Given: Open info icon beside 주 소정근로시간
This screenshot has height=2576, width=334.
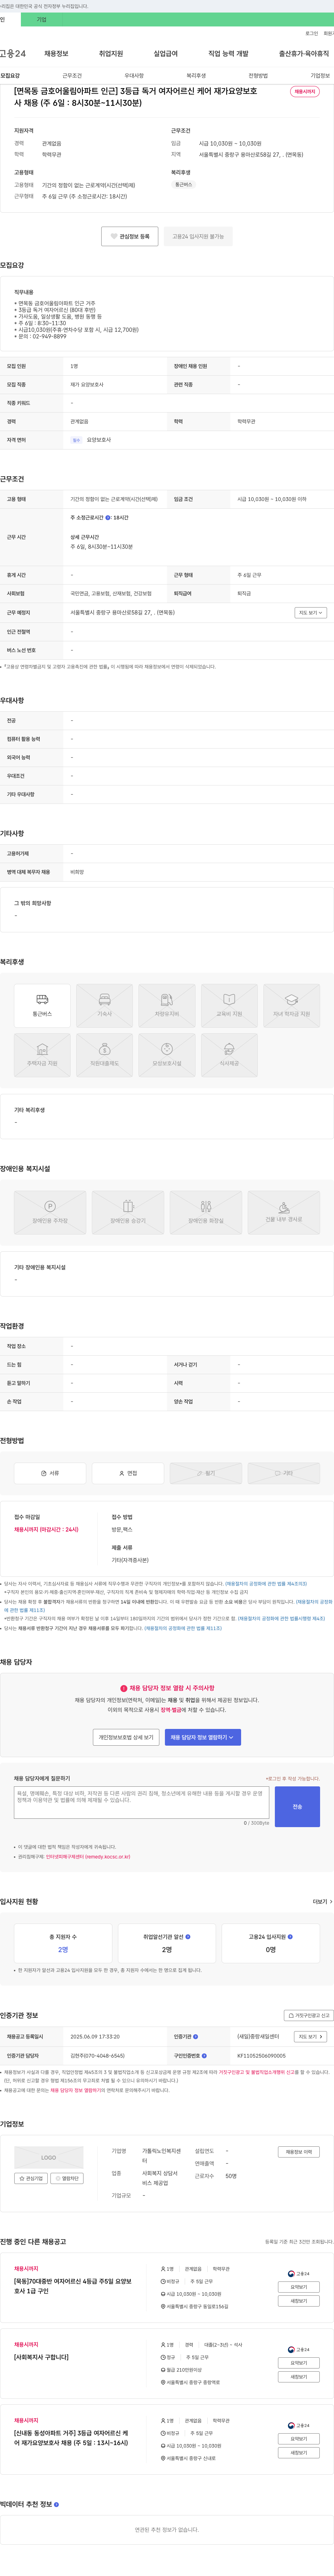Looking at the screenshot, I should [x=108, y=518].
